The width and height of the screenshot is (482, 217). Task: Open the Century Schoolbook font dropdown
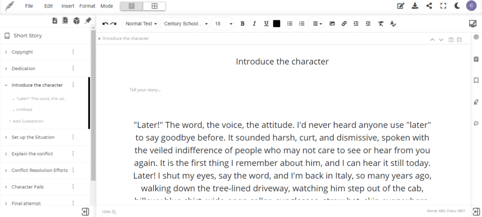186,23
